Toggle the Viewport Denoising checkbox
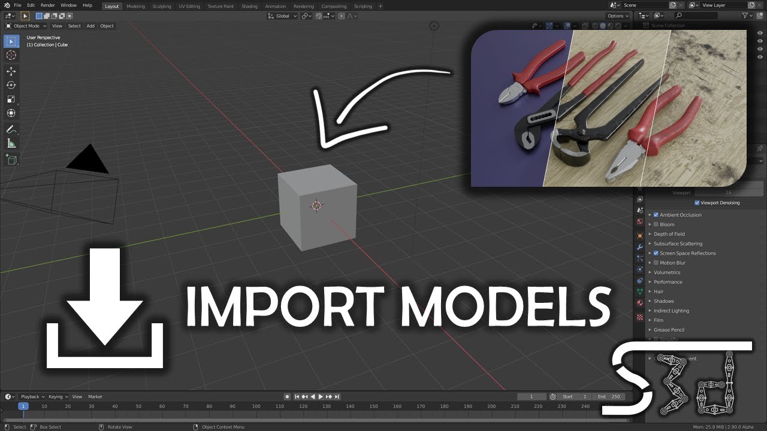 (697, 203)
